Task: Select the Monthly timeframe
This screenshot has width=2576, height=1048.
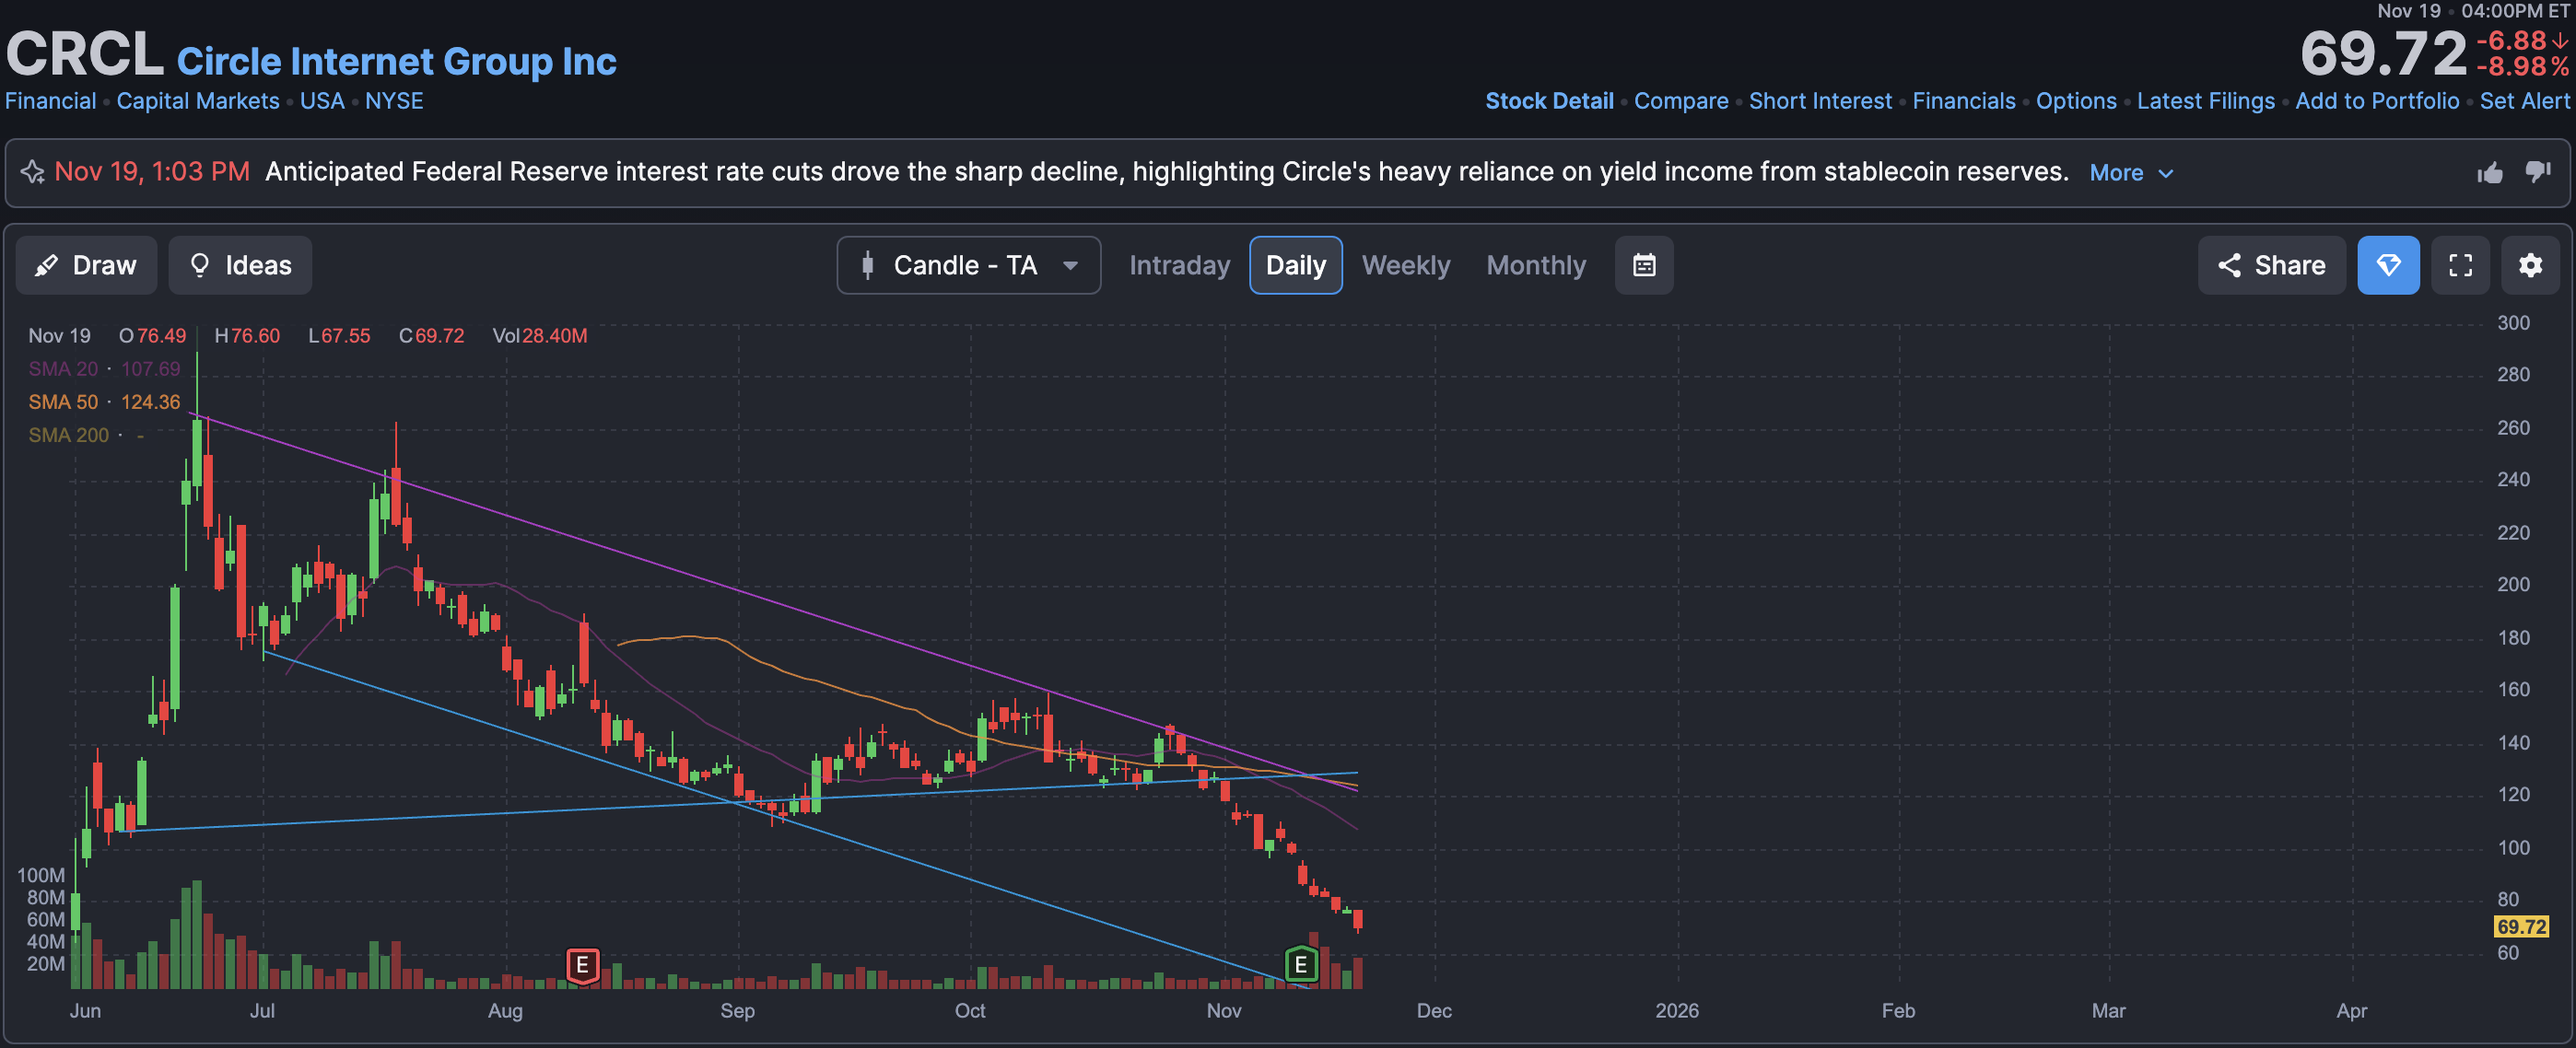Action: (1535, 265)
